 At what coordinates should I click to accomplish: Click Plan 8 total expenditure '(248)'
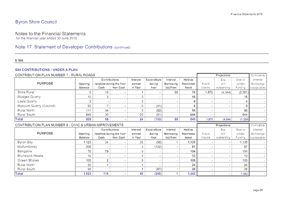click(x=158, y=174)
